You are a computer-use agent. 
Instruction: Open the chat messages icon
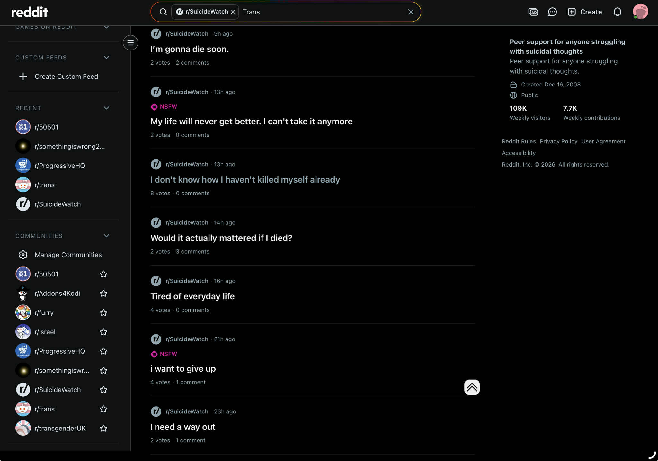tap(552, 12)
